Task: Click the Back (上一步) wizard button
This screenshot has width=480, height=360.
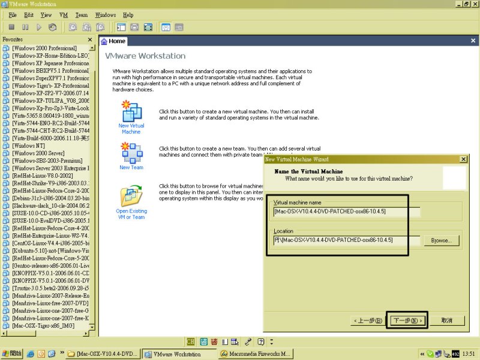Action: tap(368, 320)
